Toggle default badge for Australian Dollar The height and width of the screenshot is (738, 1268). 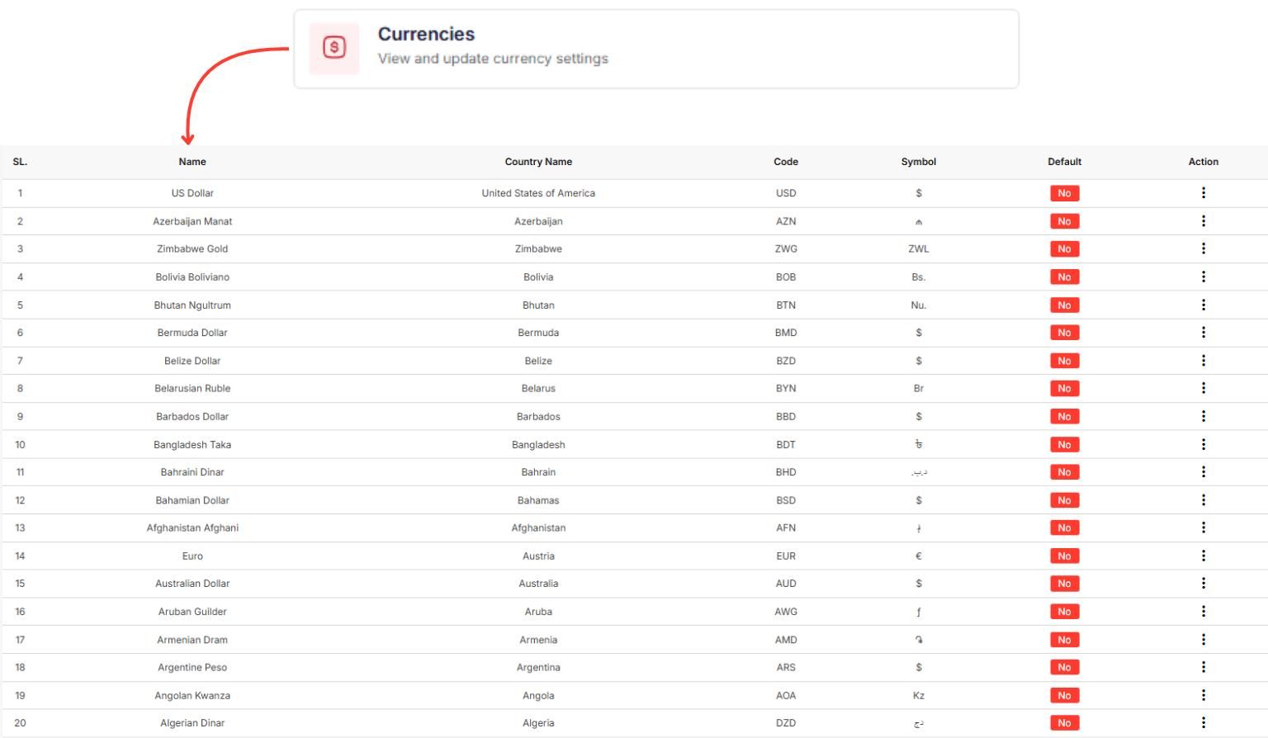click(x=1064, y=584)
